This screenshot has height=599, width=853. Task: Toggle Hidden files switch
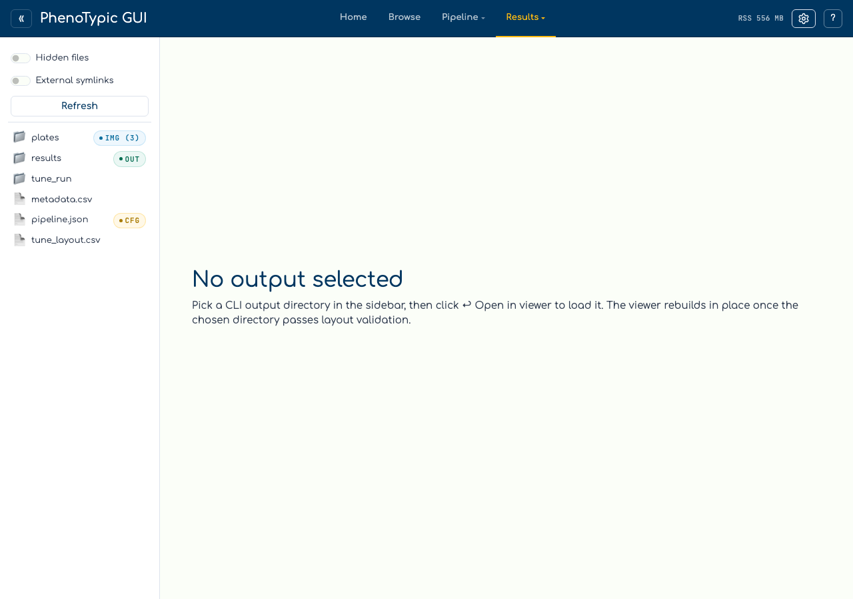[x=21, y=58]
